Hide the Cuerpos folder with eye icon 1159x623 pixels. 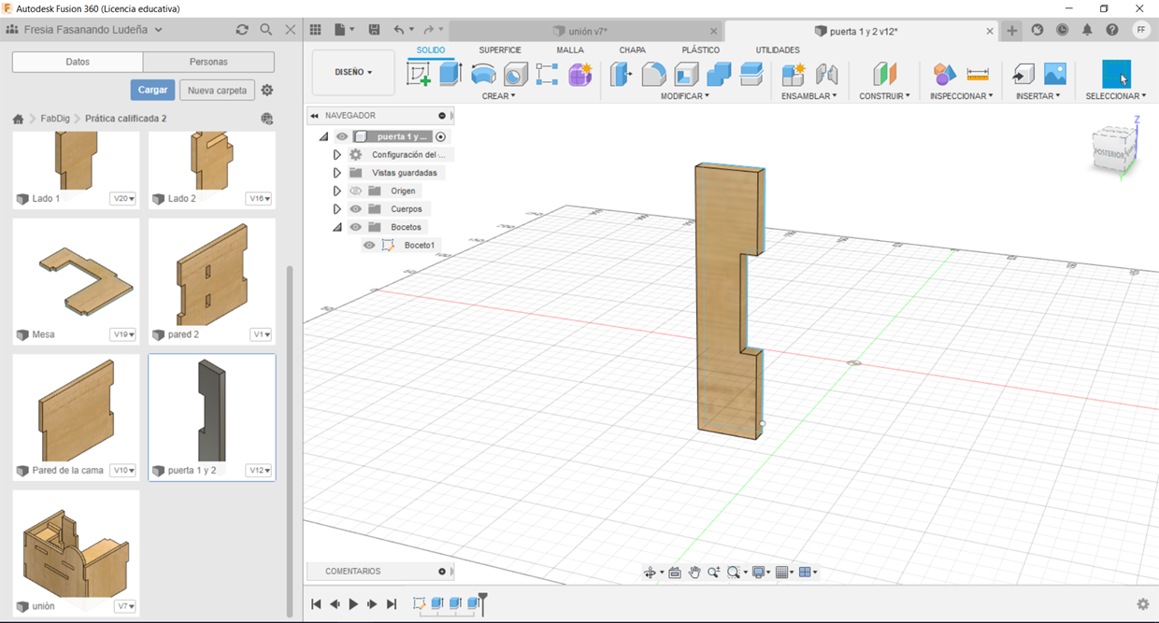click(356, 209)
